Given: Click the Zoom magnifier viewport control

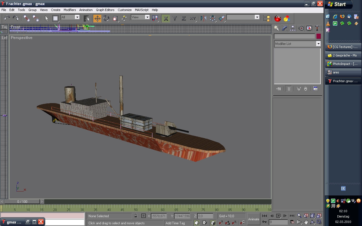Looking at the screenshot, I should (299, 216).
